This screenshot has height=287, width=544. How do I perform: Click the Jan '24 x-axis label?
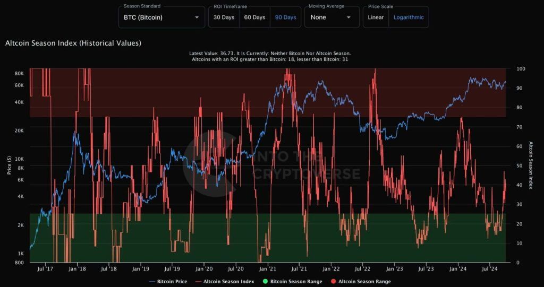(x=458, y=268)
